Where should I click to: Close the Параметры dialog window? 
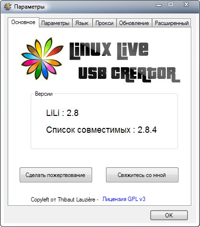pyautogui.click(x=186, y=4)
